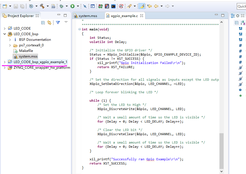This screenshot has width=246, height=174.
Task: Close the xgpio_example.c editor tab
Action: tap(142, 16)
